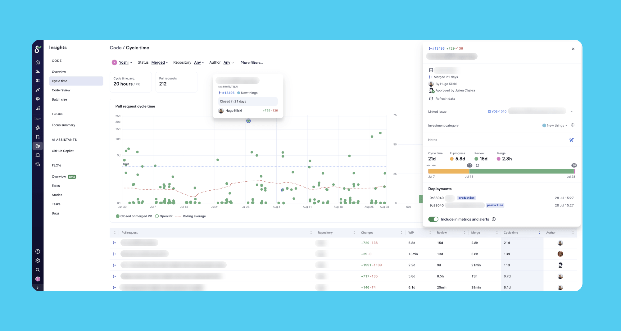This screenshot has width=621, height=331.
Task: Click the Refresh data icon
Action: click(x=431, y=99)
